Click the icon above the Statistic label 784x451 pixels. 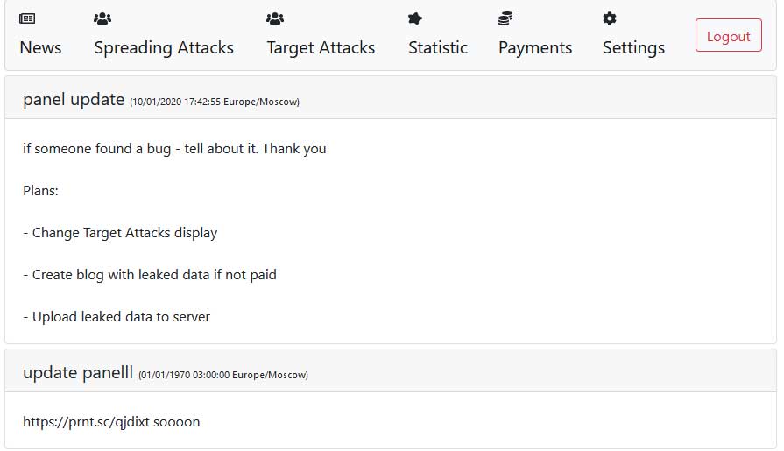[x=415, y=18]
